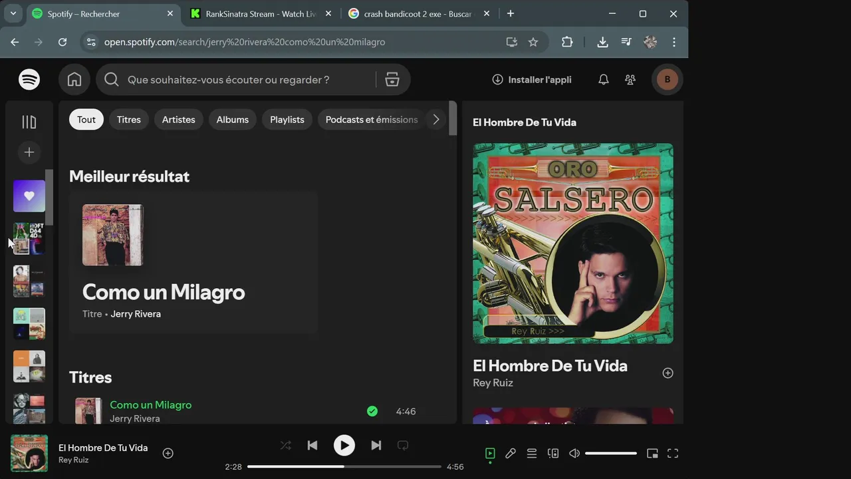The width and height of the screenshot is (851, 479).
Task: Open a new browser tab
Action: (511, 13)
